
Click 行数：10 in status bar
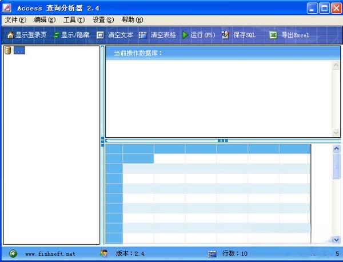tap(235, 253)
